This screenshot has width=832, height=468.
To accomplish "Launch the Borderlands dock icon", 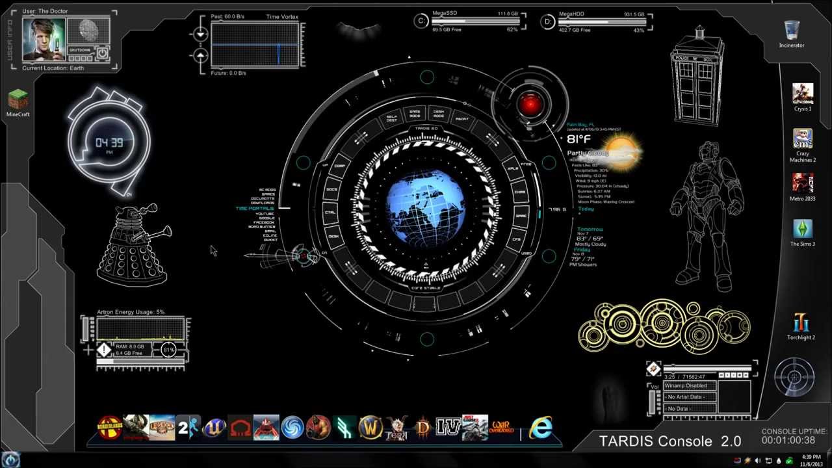I will (x=110, y=428).
